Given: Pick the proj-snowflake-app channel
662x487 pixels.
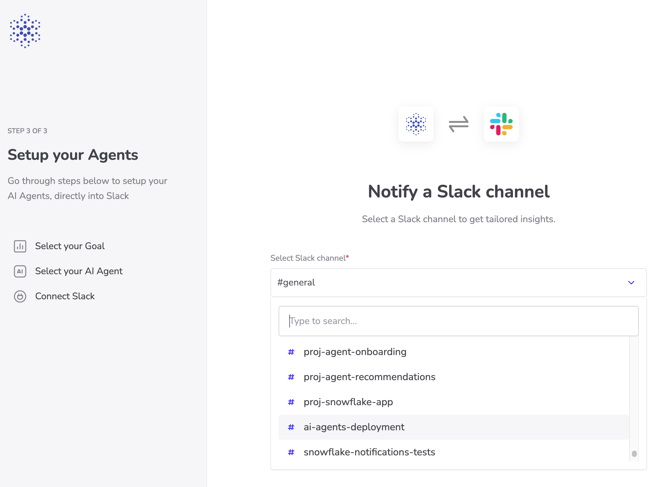Looking at the screenshot, I should pos(454,402).
